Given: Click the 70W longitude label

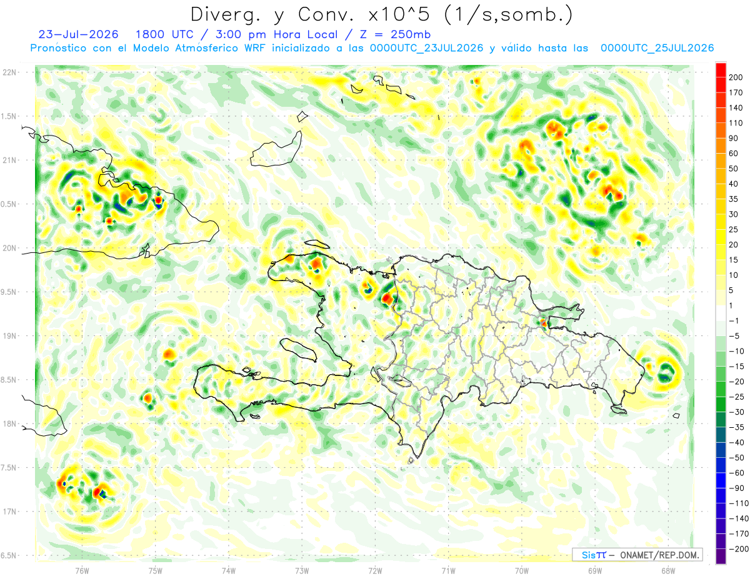Looking at the screenshot, I should [x=521, y=570].
